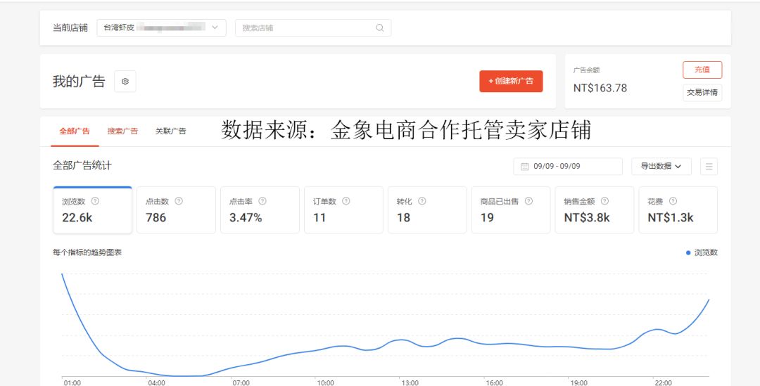The image size is (760, 386).
Task: Open the 导出数据 dropdown
Action: (x=661, y=167)
